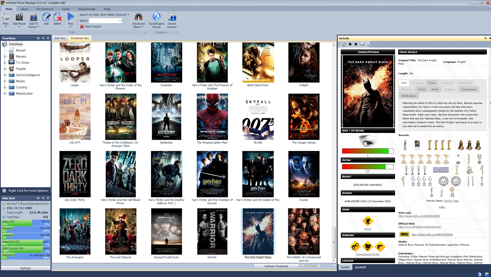
Task: Click the Add TV Shows icon
Action: coord(34,17)
